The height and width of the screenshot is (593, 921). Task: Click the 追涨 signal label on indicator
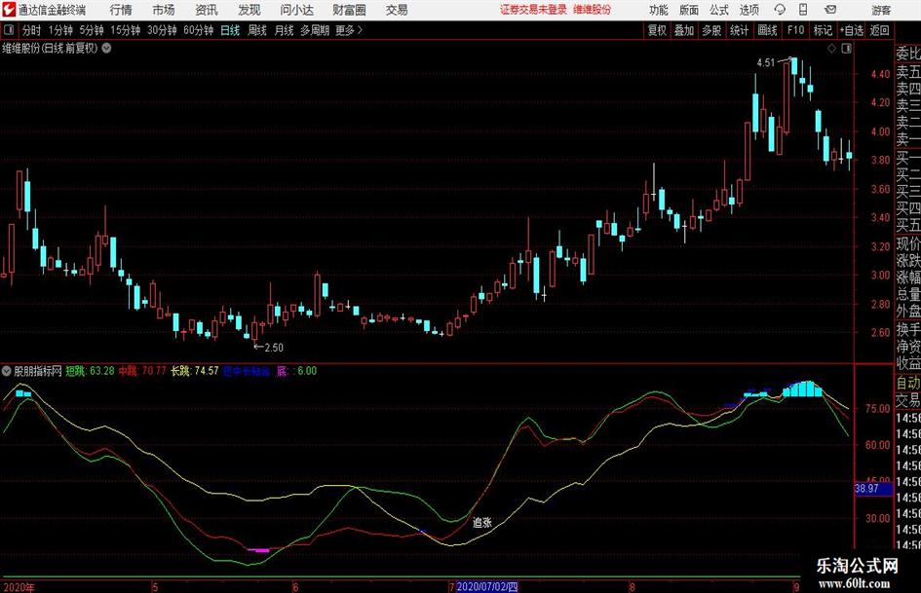click(482, 522)
